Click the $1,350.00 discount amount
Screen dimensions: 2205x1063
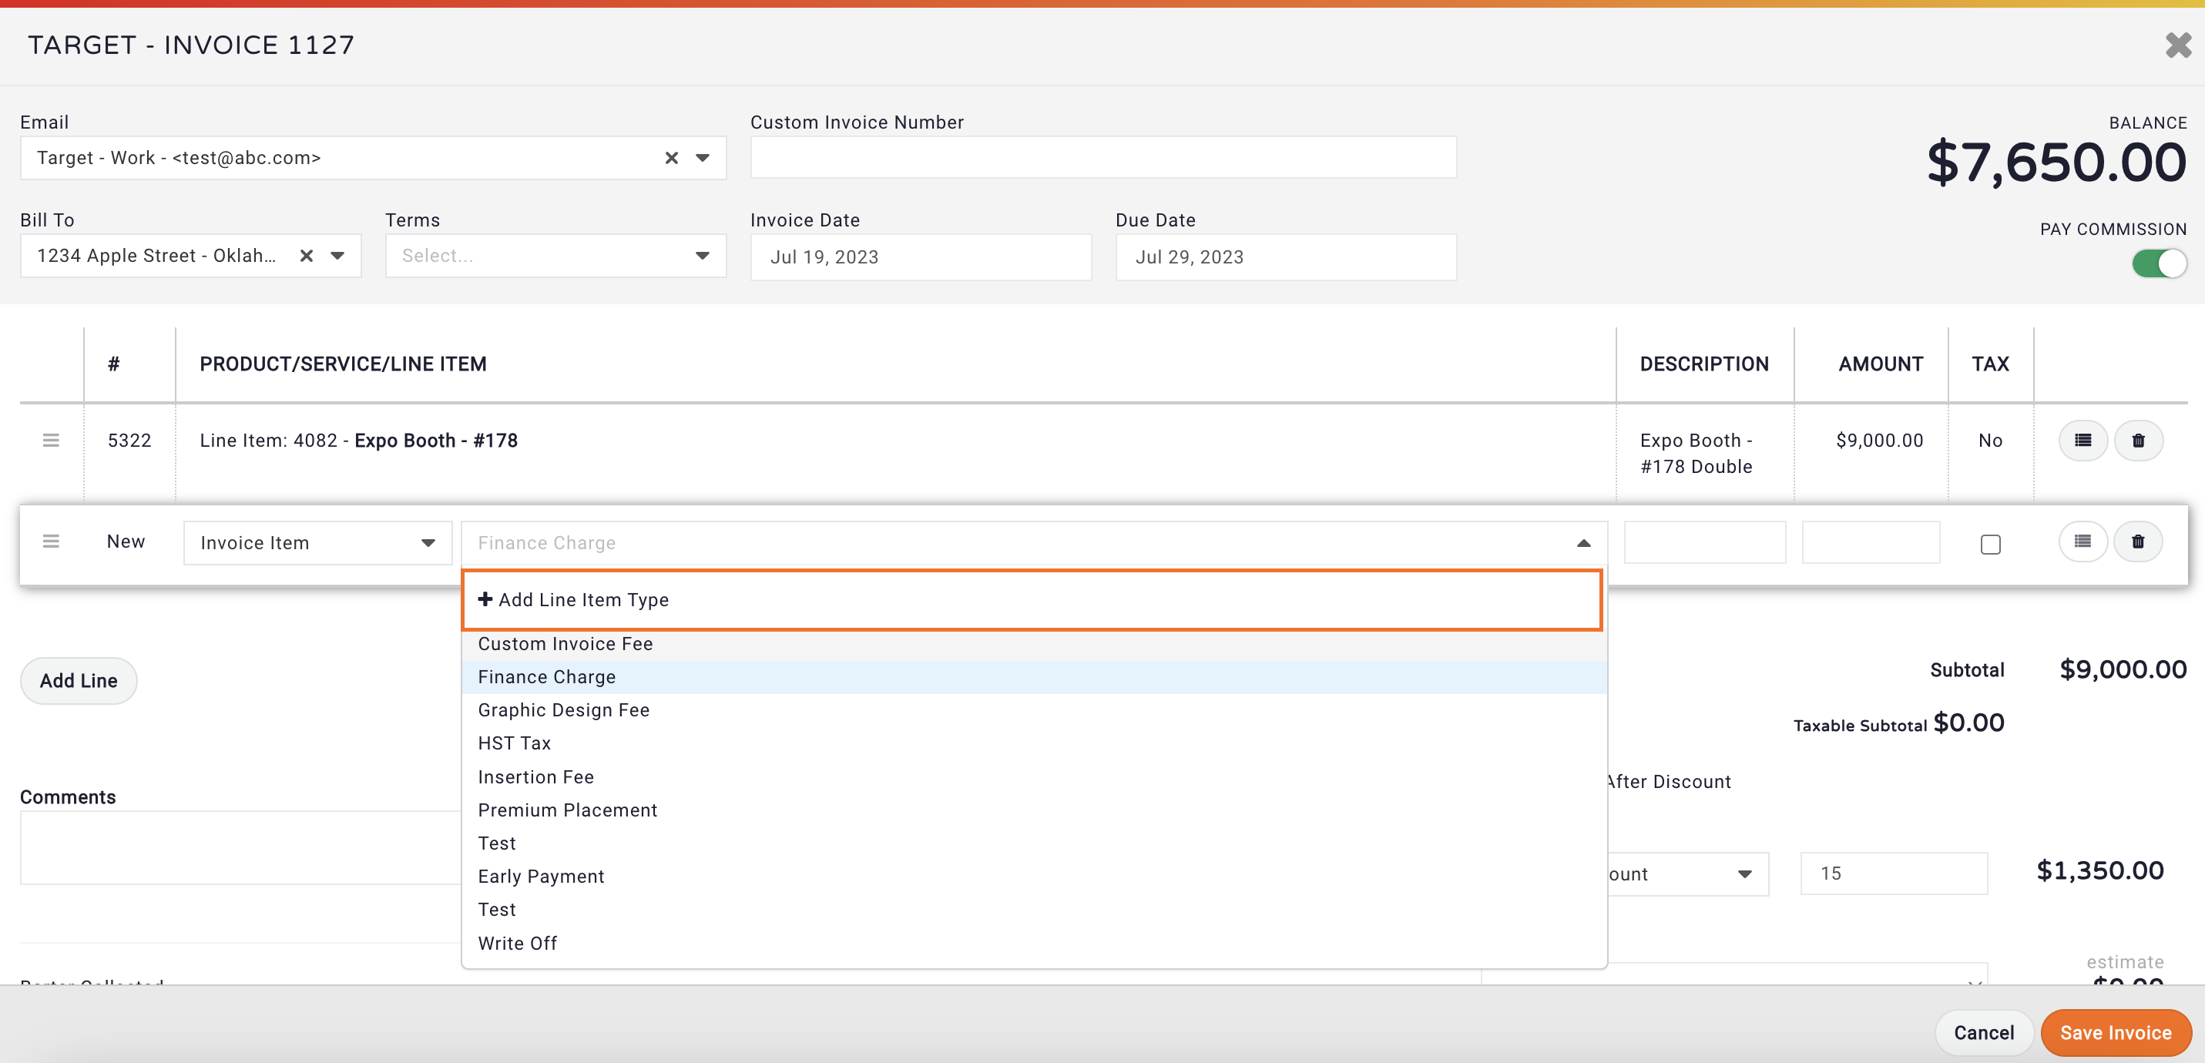click(x=2099, y=871)
